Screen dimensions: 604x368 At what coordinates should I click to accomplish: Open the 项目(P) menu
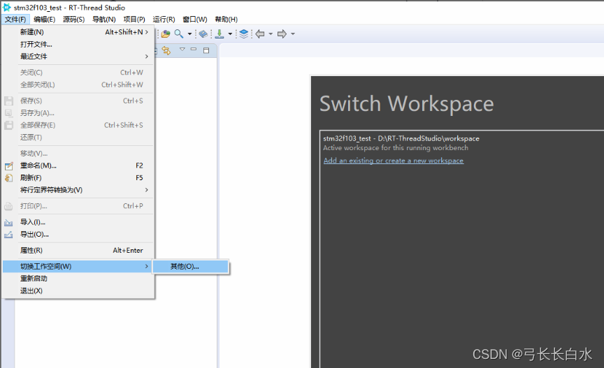(134, 20)
